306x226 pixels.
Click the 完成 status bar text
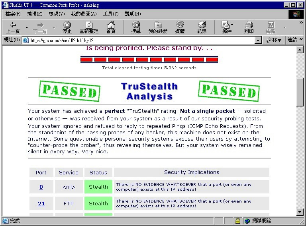tap(15, 221)
